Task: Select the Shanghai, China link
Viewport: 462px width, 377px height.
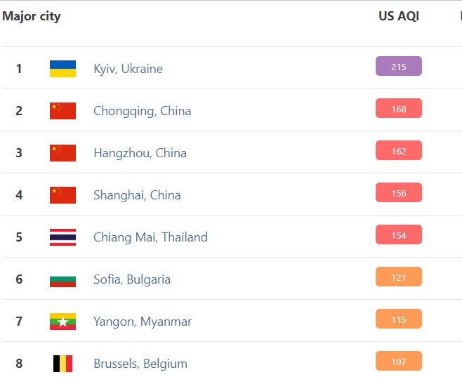Action: (x=137, y=195)
